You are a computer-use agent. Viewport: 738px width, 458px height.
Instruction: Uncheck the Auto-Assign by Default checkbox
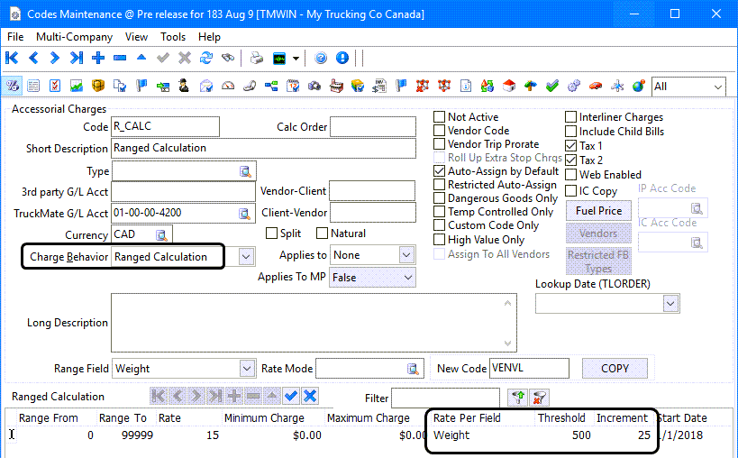coord(440,171)
